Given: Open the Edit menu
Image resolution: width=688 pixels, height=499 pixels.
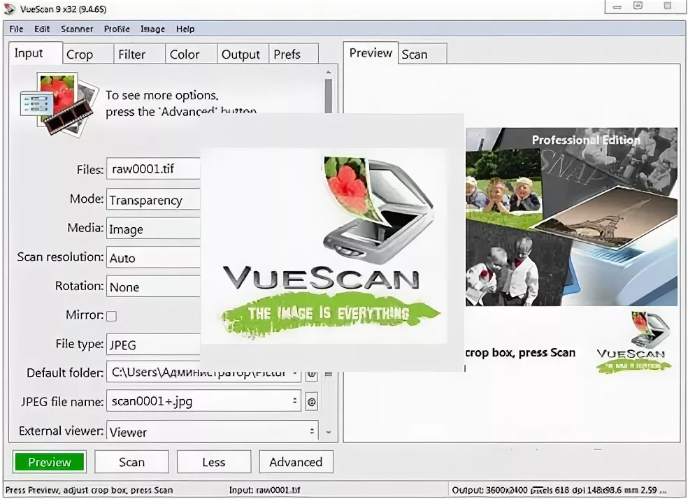Looking at the screenshot, I should (x=42, y=29).
